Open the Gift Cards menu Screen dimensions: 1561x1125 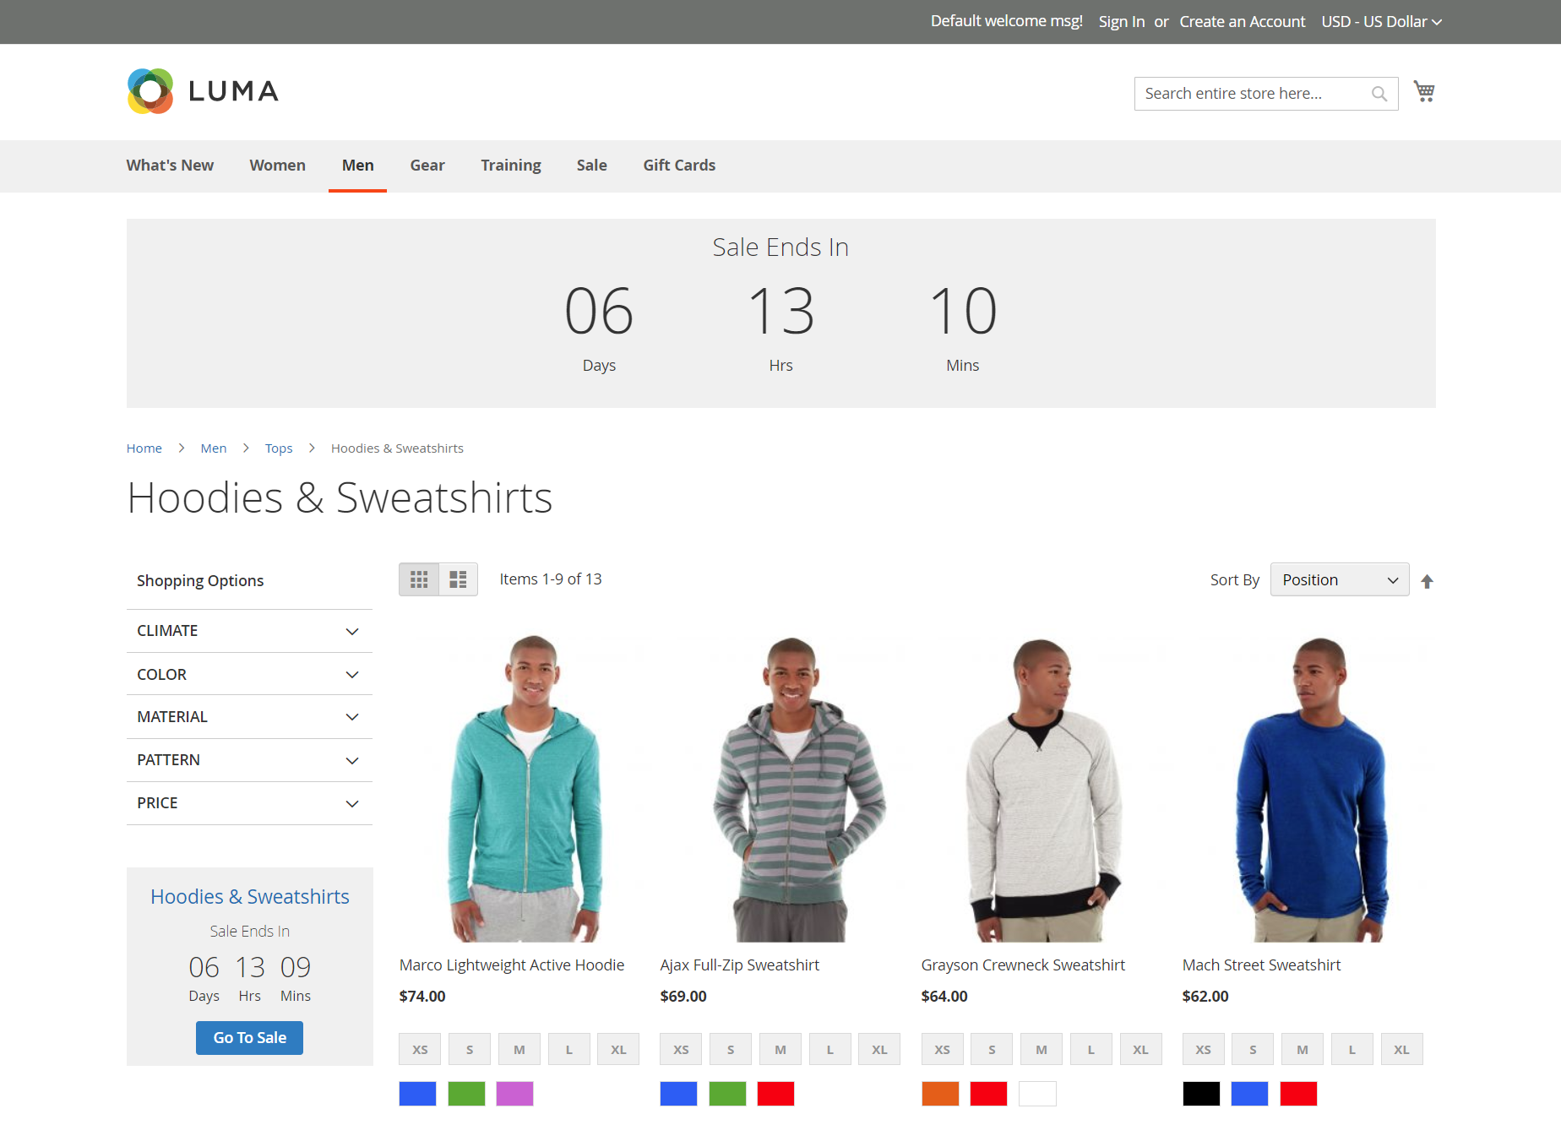coord(679,166)
